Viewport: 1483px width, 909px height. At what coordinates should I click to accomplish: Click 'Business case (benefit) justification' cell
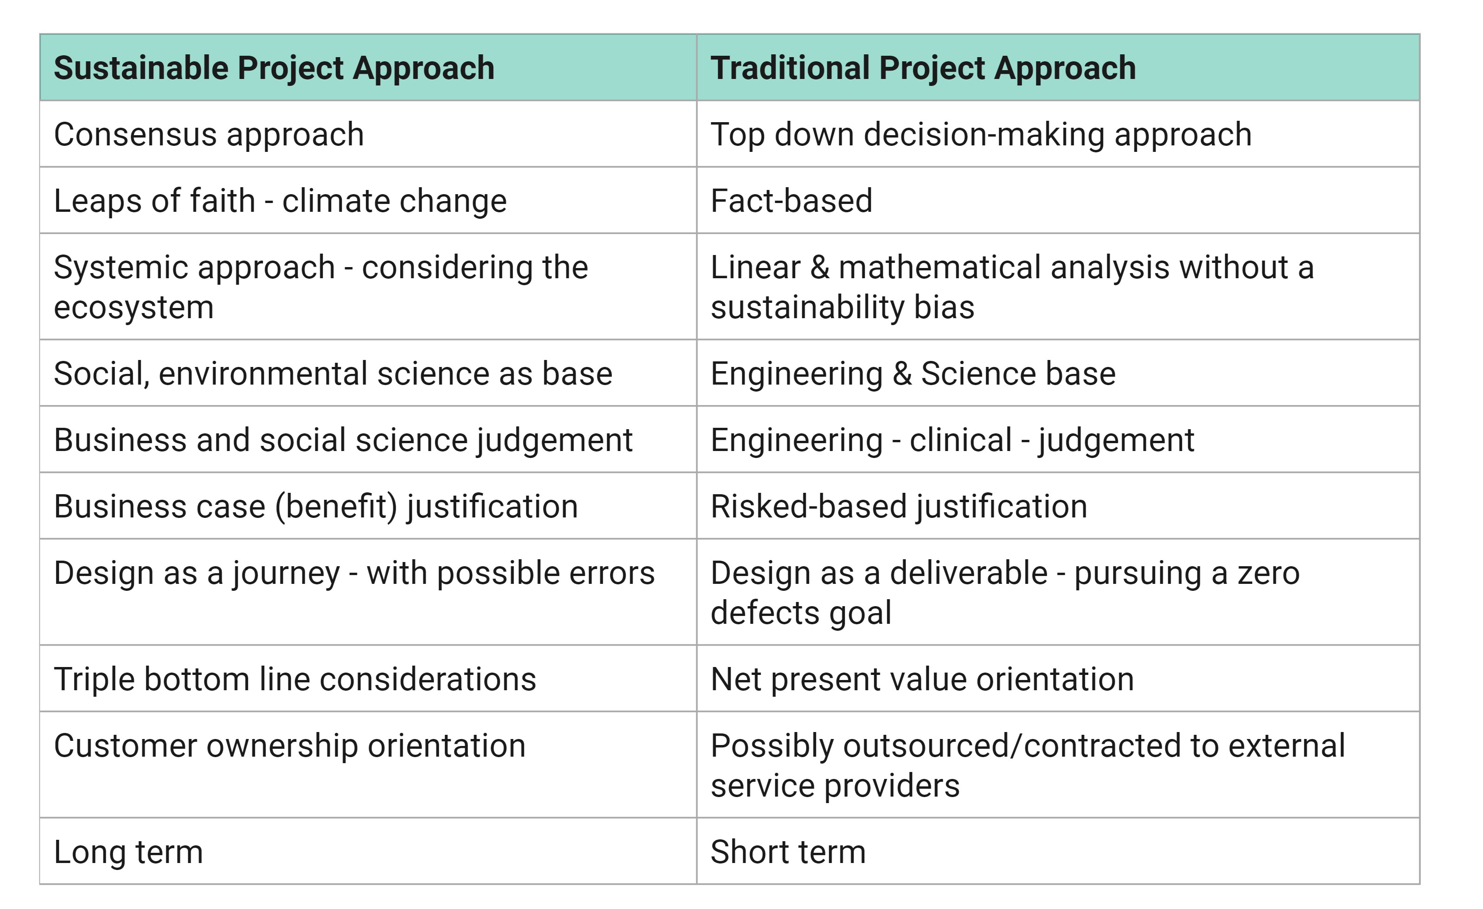pyautogui.click(x=315, y=506)
